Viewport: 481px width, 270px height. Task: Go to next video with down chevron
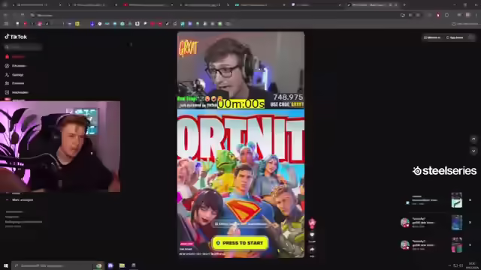pyautogui.click(x=473, y=151)
